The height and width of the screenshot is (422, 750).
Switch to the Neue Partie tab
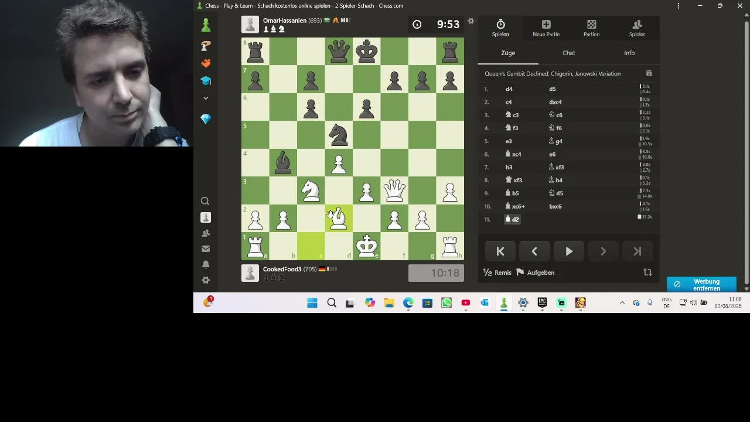click(x=546, y=28)
